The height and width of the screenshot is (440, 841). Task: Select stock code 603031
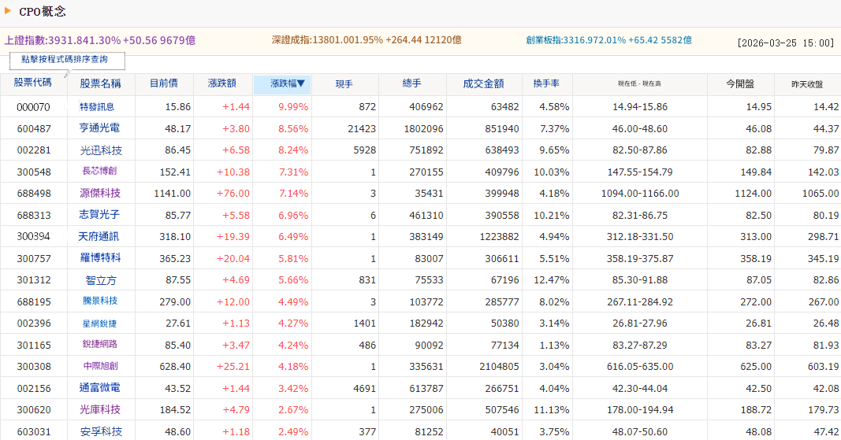click(x=34, y=432)
